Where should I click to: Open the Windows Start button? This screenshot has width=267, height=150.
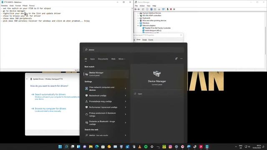[60, 147]
